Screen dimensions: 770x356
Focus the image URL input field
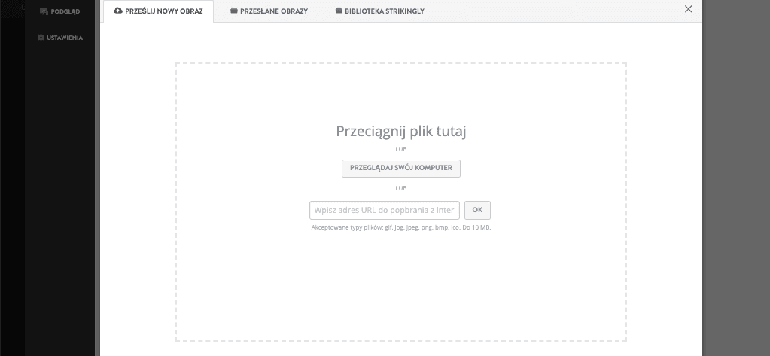(385, 210)
